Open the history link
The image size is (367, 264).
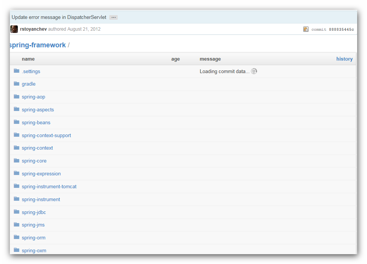click(344, 59)
